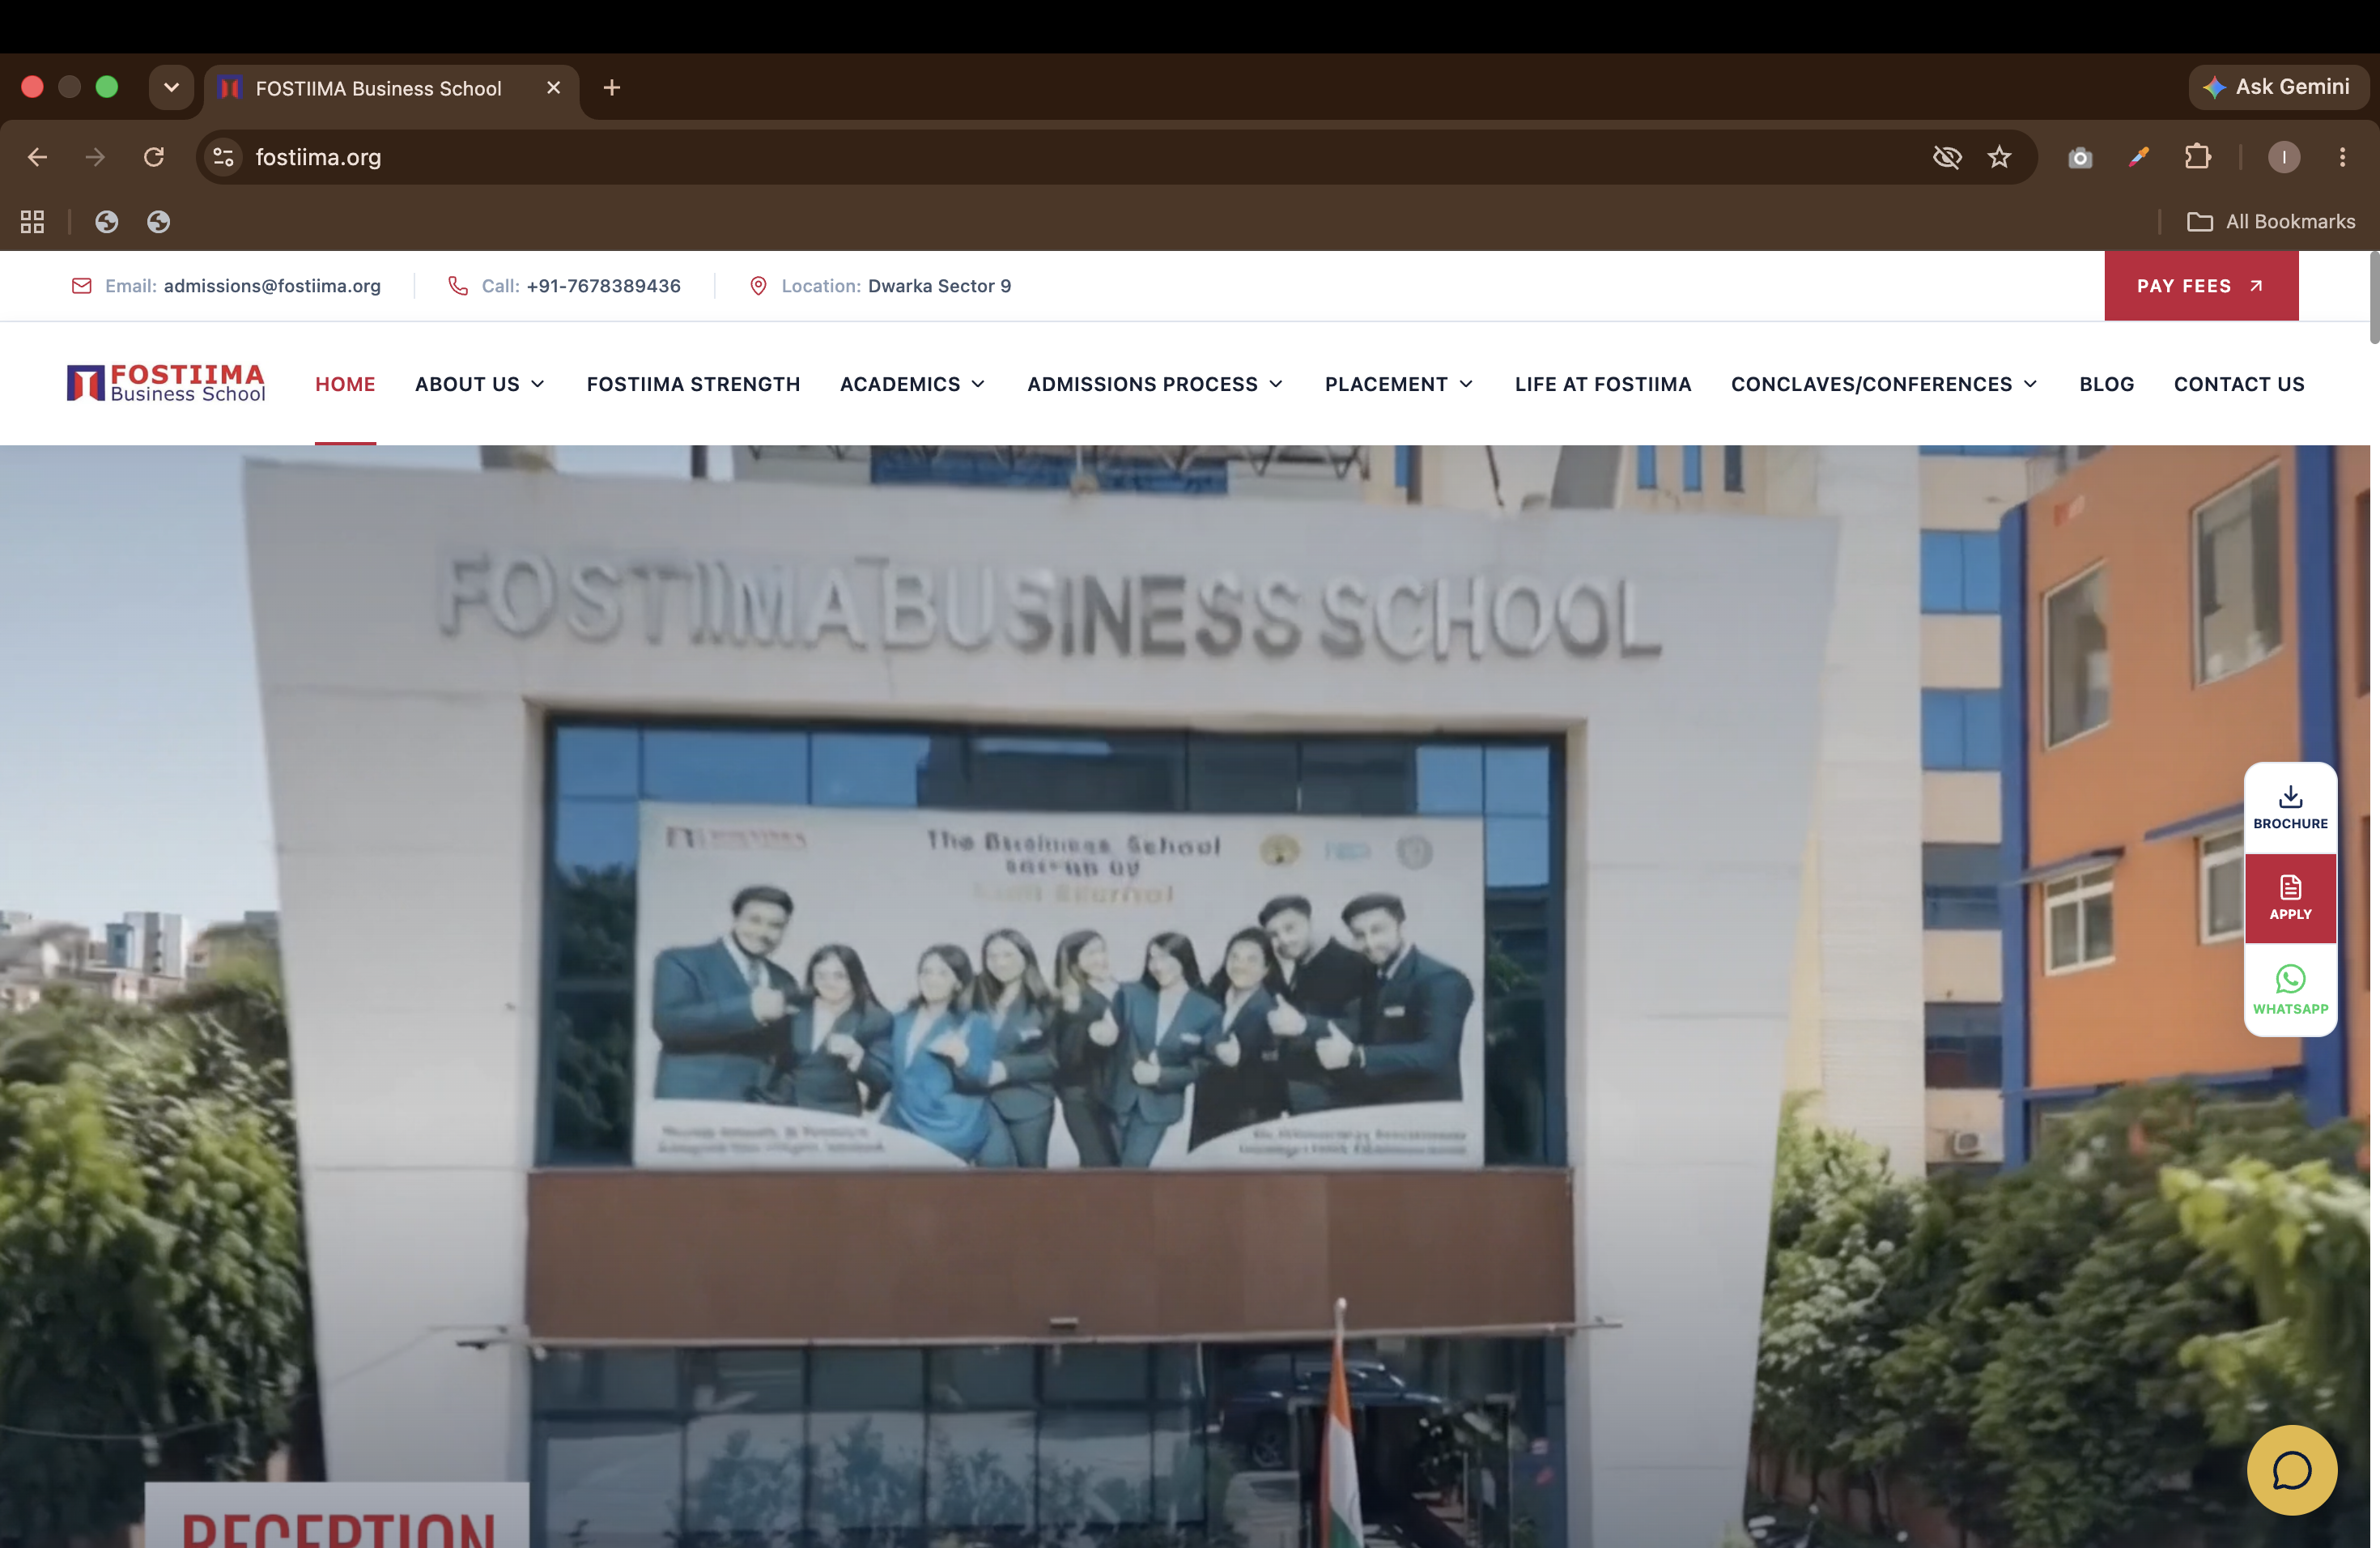The width and height of the screenshot is (2380, 1548).
Task: Expand the ABOUT US dropdown
Action: (479, 384)
